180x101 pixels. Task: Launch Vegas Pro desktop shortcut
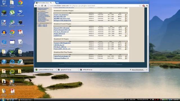tap(20, 23)
